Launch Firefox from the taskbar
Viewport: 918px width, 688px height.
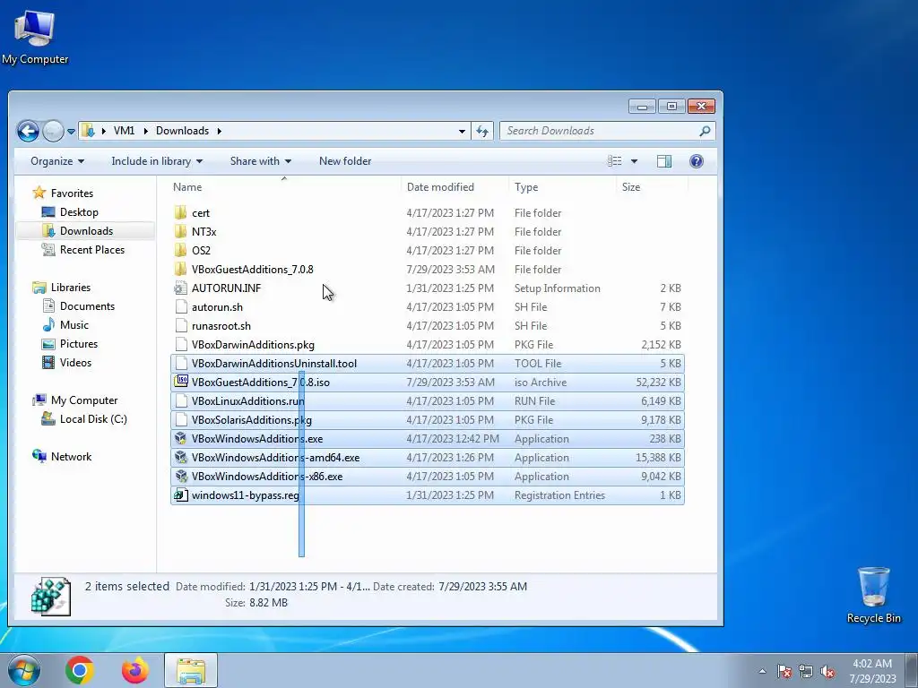point(135,670)
